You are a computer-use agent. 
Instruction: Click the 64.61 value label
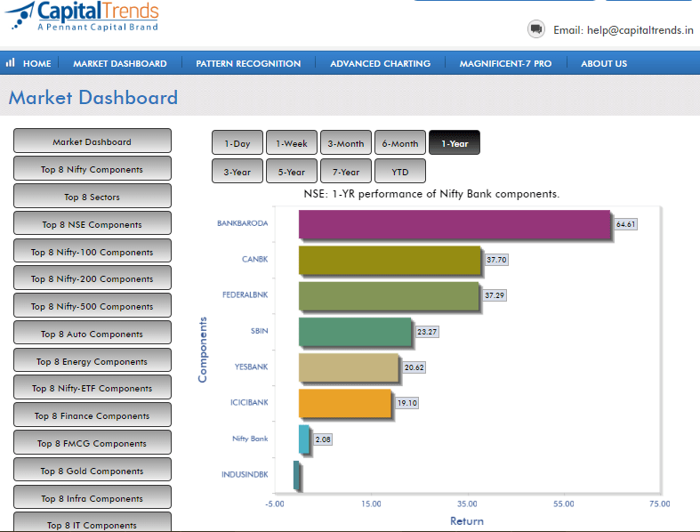(625, 224)
